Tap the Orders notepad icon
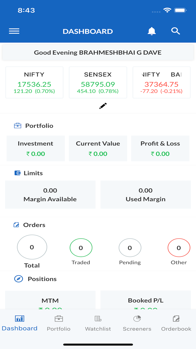 click(x=16, y=224)
